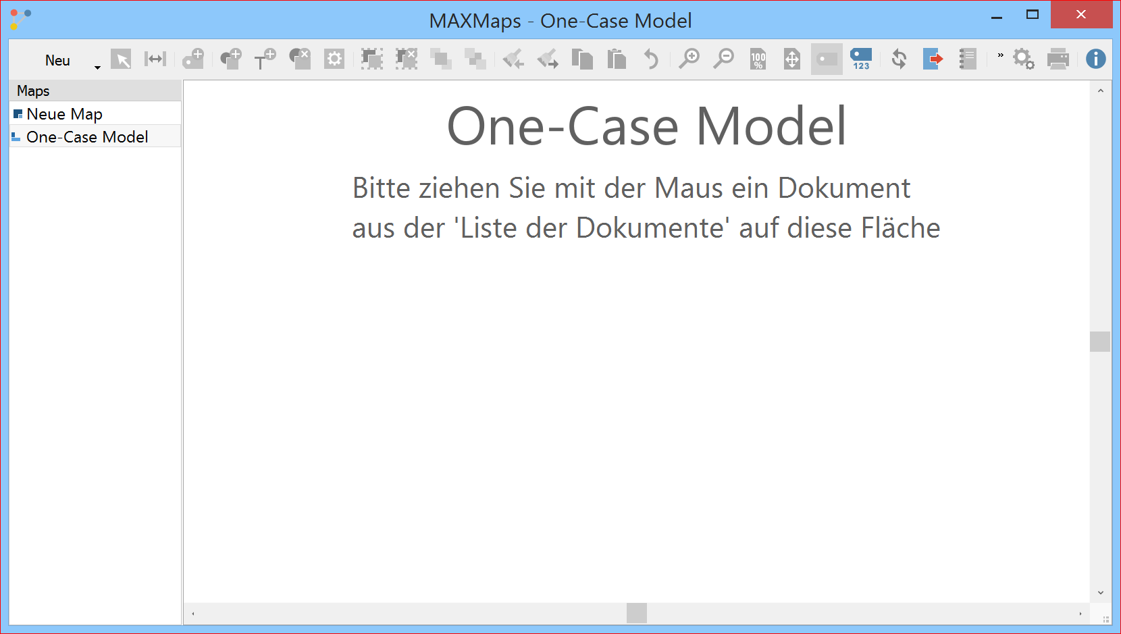The width and height of the screenshot is (1121, 634).
Task: Select the arrow selection mode tool
Action: click(122, 59)
